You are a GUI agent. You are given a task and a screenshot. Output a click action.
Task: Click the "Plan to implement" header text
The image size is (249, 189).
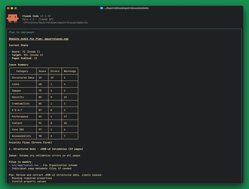[x=22, y=32]
